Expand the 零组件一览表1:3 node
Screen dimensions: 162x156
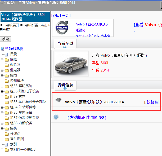[x=2, y=150]
